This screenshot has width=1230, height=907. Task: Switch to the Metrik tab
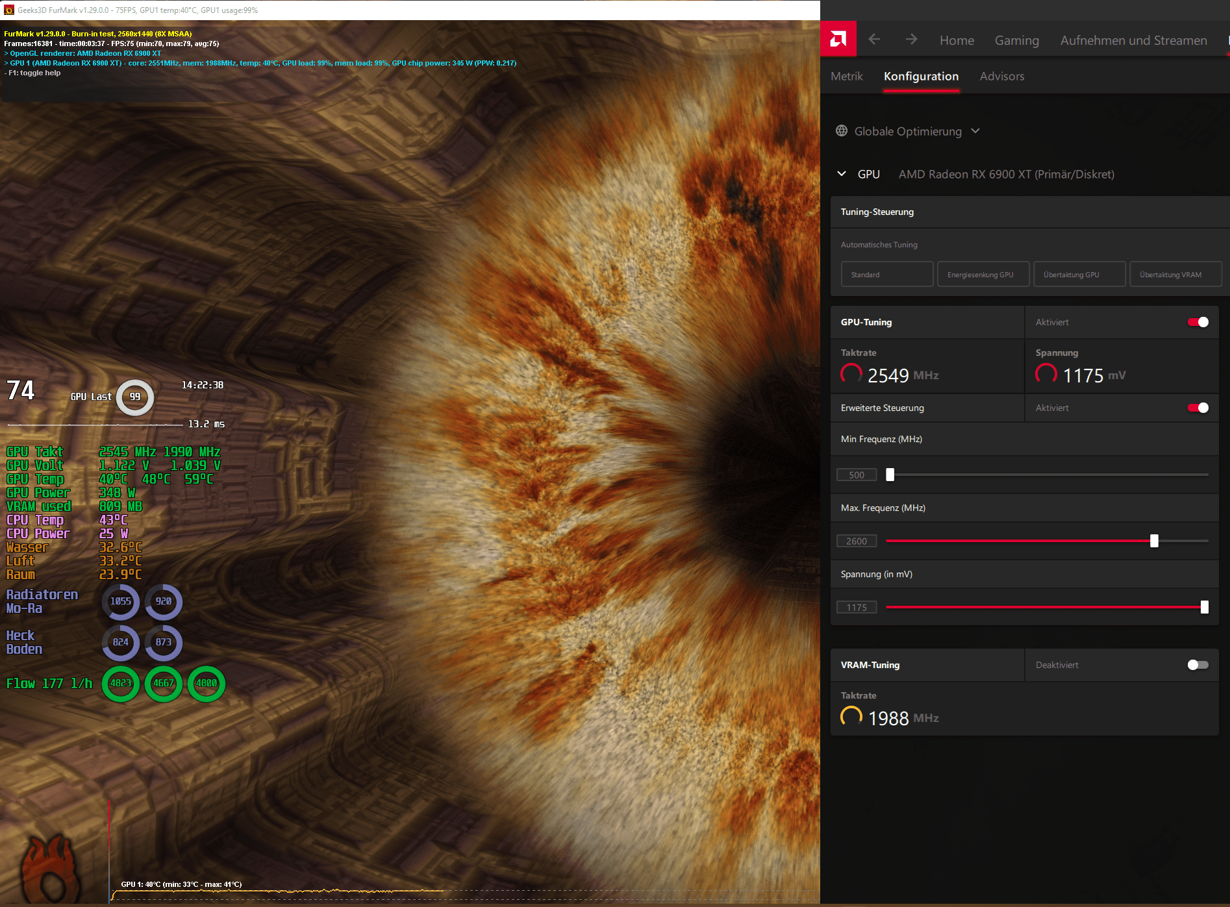pyautogui.click(x=847, y=76)
